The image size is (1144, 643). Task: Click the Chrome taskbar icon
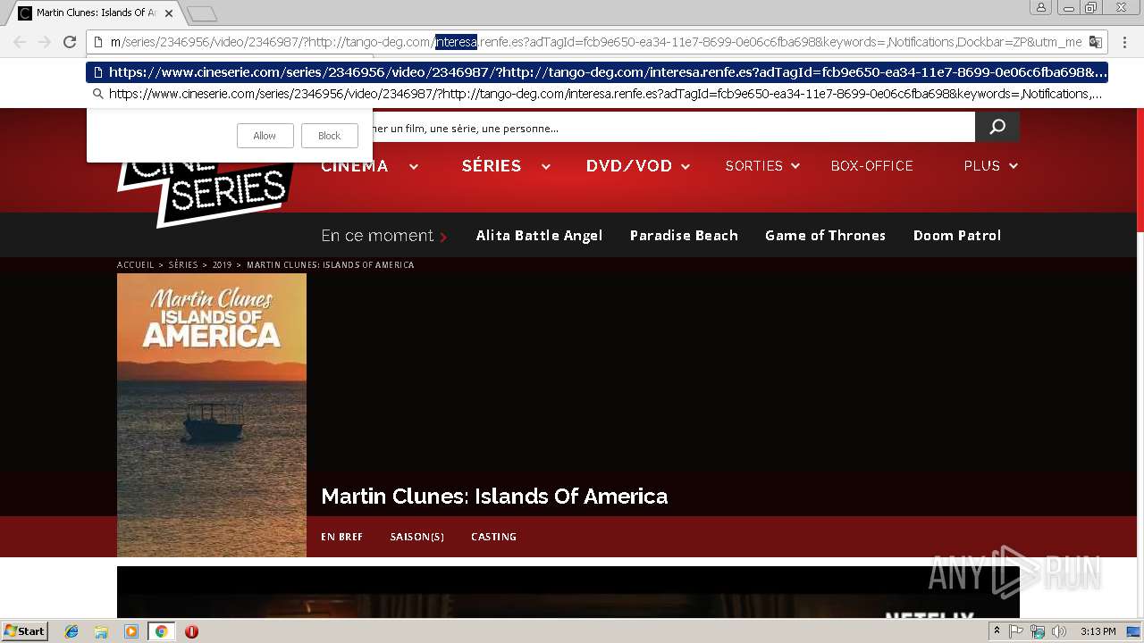click(161, 631)
